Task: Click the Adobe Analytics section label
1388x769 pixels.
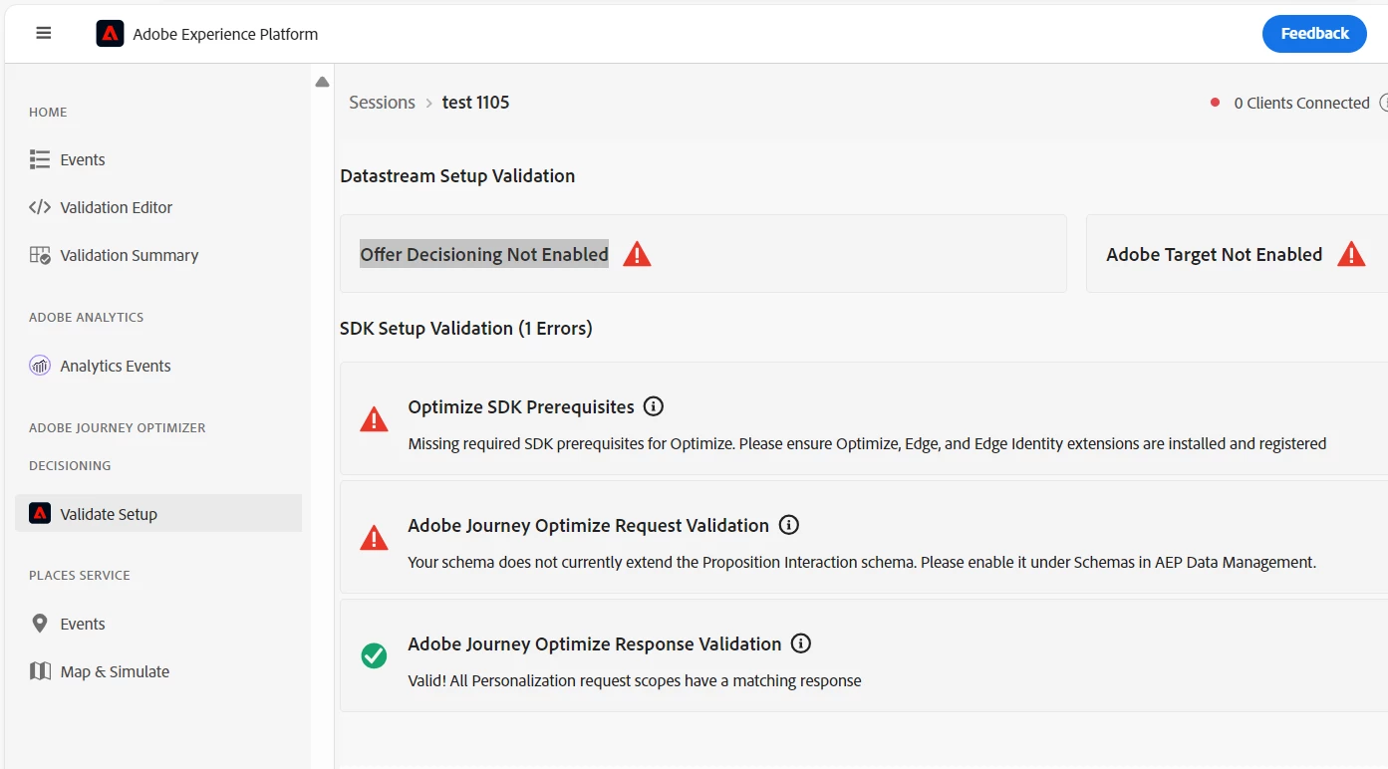Action: pos(87,318)
